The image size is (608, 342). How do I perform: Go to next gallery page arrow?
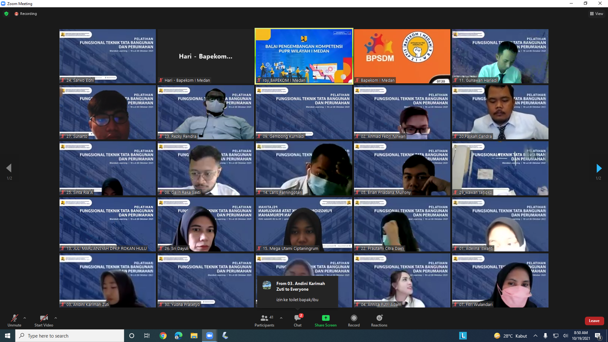pos(598,168)
